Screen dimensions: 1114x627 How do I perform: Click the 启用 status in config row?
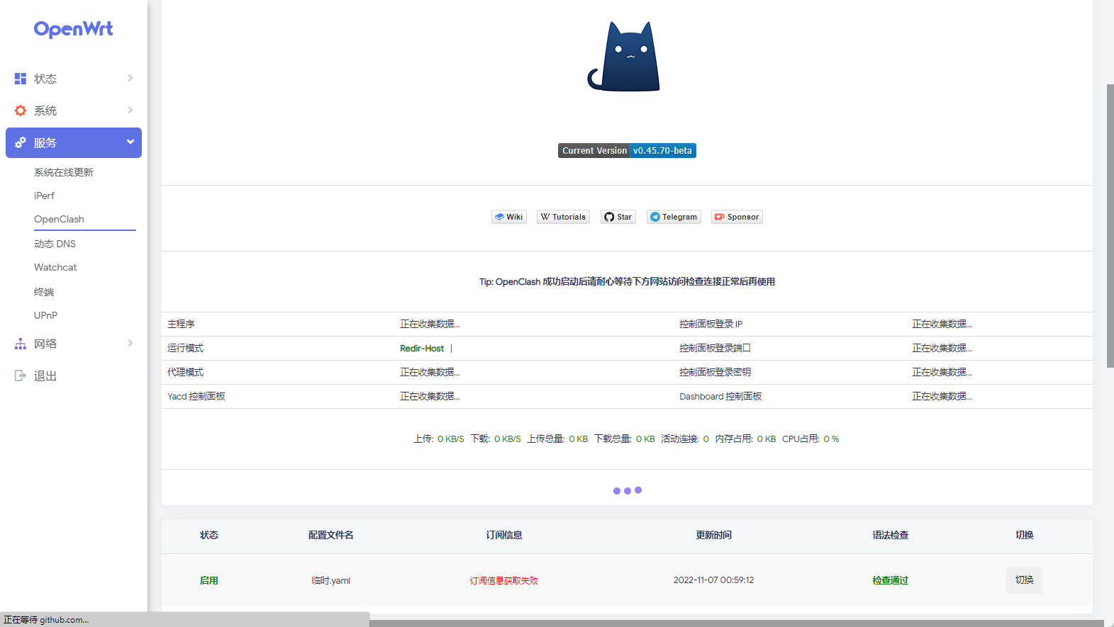click(x=208, y=580)
